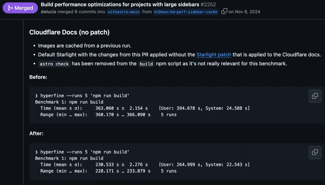This screenshot has width=325, height=185.
Task: Click the hyperfine command in After block
Action: [x=85, y=152]
